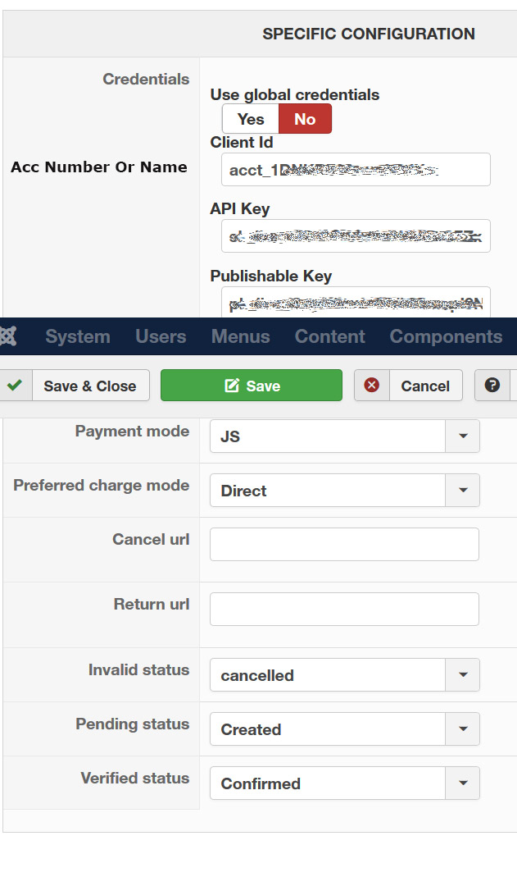Open the Users menu

161,336
